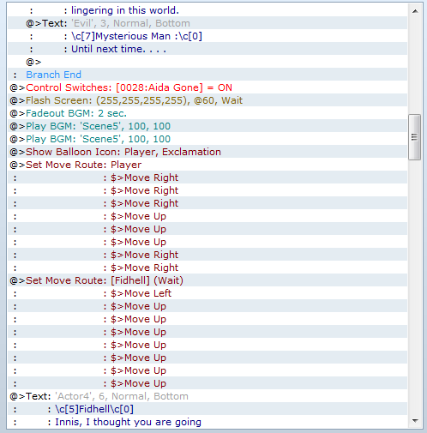The image size is (427, 433).
Task: Select Move Right row directly above Set Move Route: [Fidhell]
Action: [x=207, y=268]
